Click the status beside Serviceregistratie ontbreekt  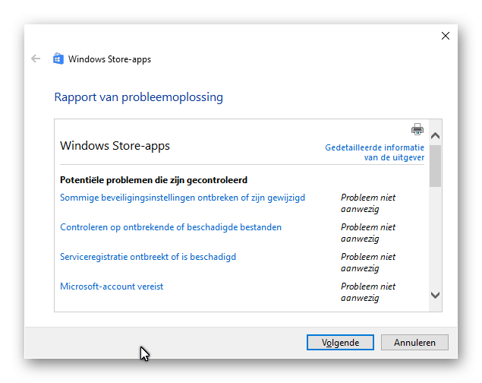pyautogui.click(x=367, y=263)
